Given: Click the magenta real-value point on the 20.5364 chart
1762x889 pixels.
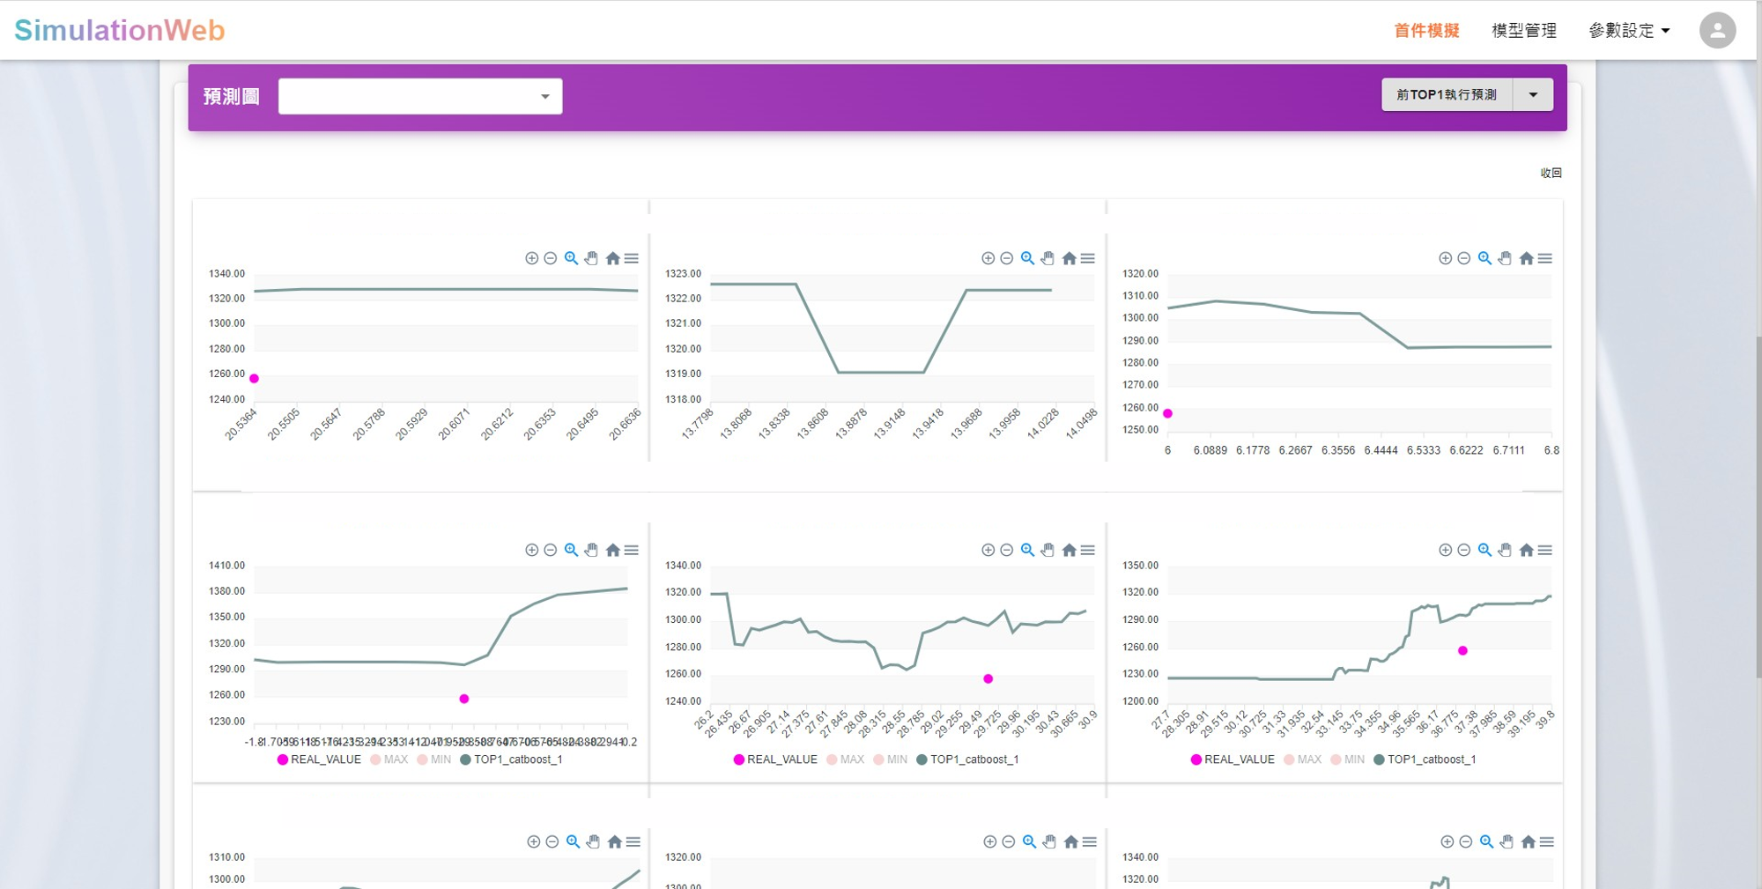Looking at the screenshot, I should click(254, 379).
